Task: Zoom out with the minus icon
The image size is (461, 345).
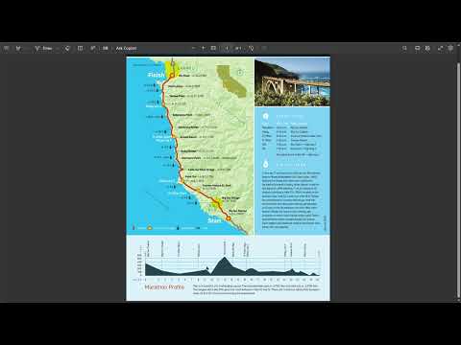Action: click(x=193, y=48)
